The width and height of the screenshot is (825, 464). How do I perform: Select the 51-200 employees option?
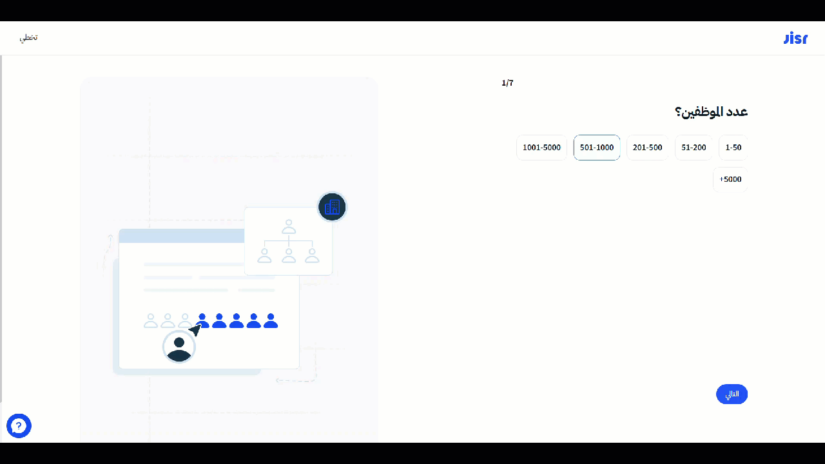tap(694, 148)
